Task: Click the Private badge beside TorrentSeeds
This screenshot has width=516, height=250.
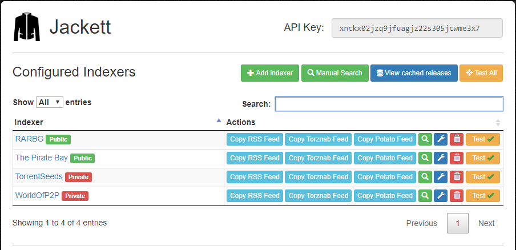Action: pos(78,177)
